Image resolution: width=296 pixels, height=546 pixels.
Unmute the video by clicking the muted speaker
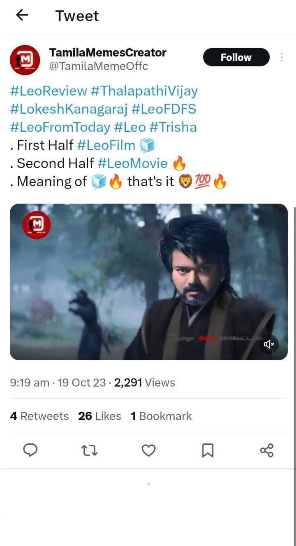[x=269, y=344]
